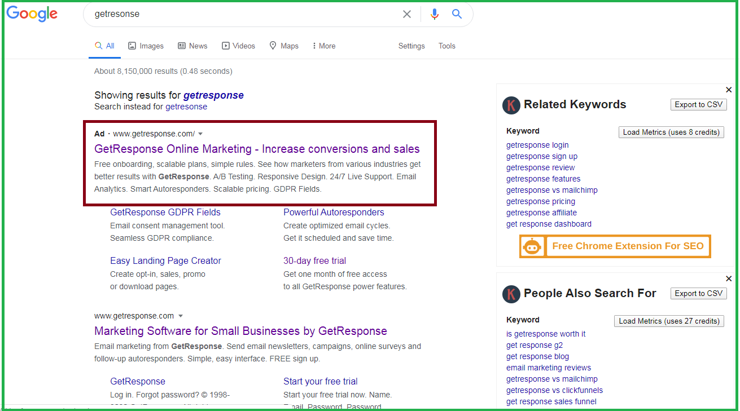This screenshot has height=411, width=740.
Task: Click the results count text
Action: pos(163,72)
